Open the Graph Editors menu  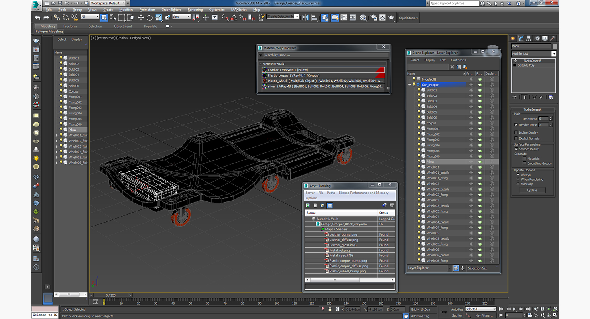(x=171, y=10)
